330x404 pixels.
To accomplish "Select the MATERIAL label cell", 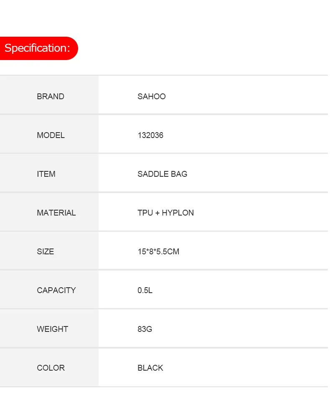I will (49, 212).
